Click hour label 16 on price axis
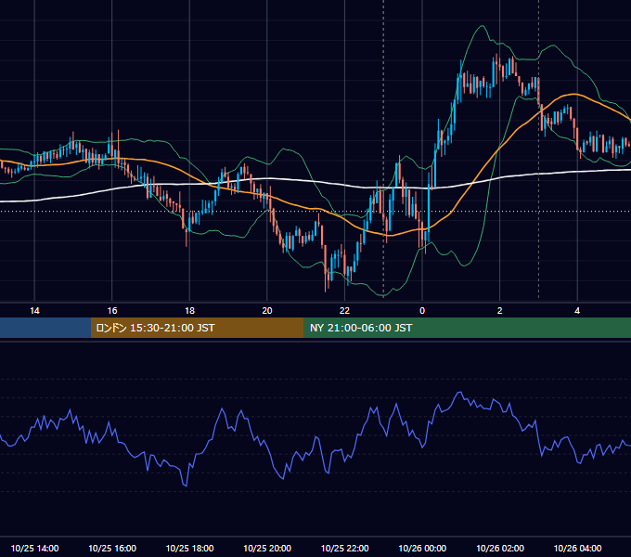The height and width of the screenshot is (557, 631). click(x=112, y=311)
